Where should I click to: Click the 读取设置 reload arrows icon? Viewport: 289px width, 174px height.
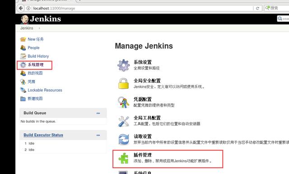click(123, 139)
